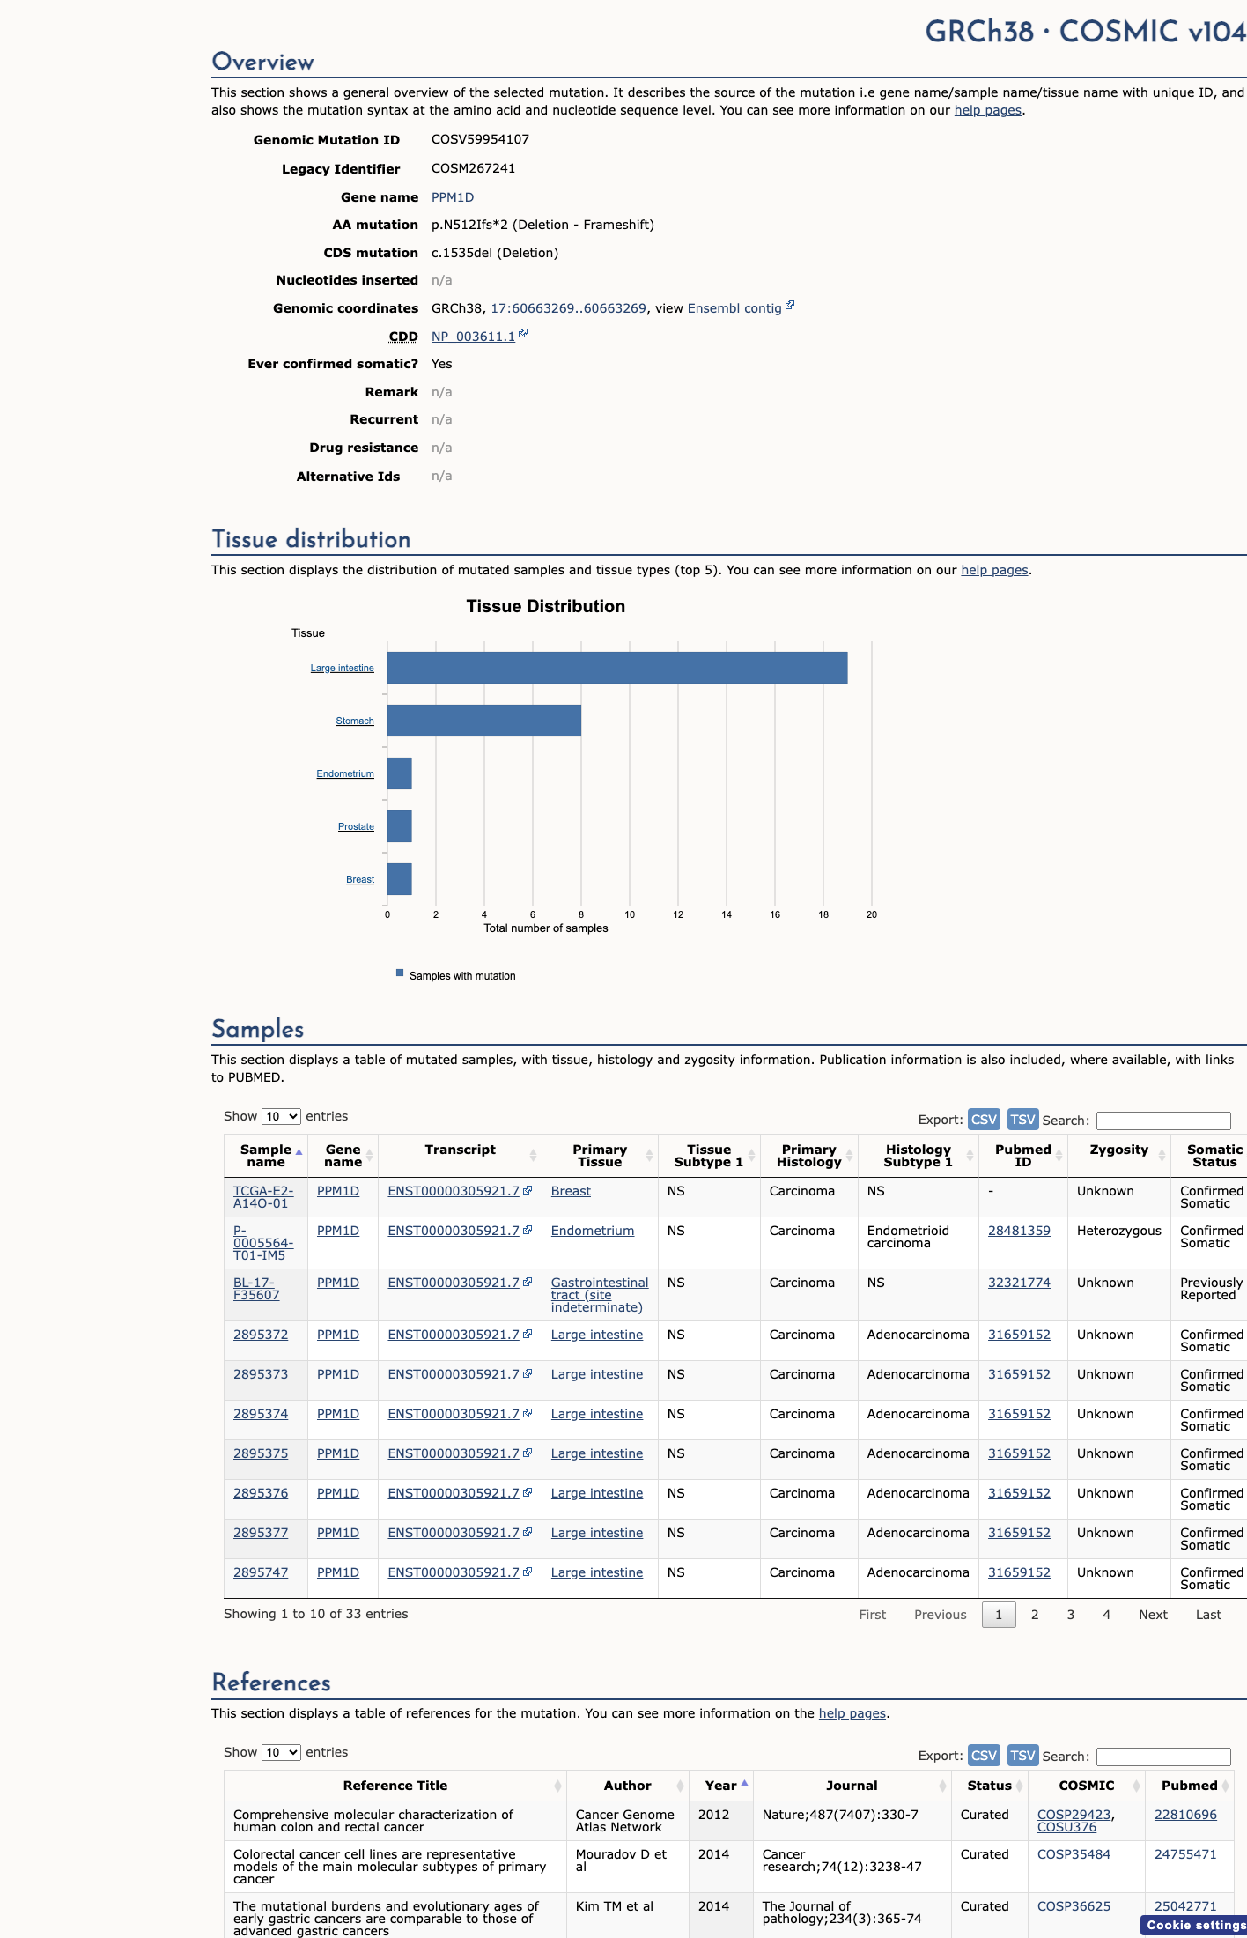The width and height of the screenshot is (1247, 1938).
Task: Go to Next samples page
Action: (x=1153, y=1615)
